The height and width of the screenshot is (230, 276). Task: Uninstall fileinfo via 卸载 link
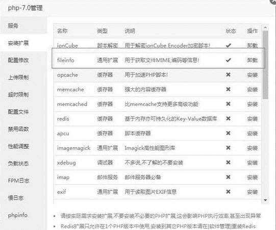pos(252,60)
